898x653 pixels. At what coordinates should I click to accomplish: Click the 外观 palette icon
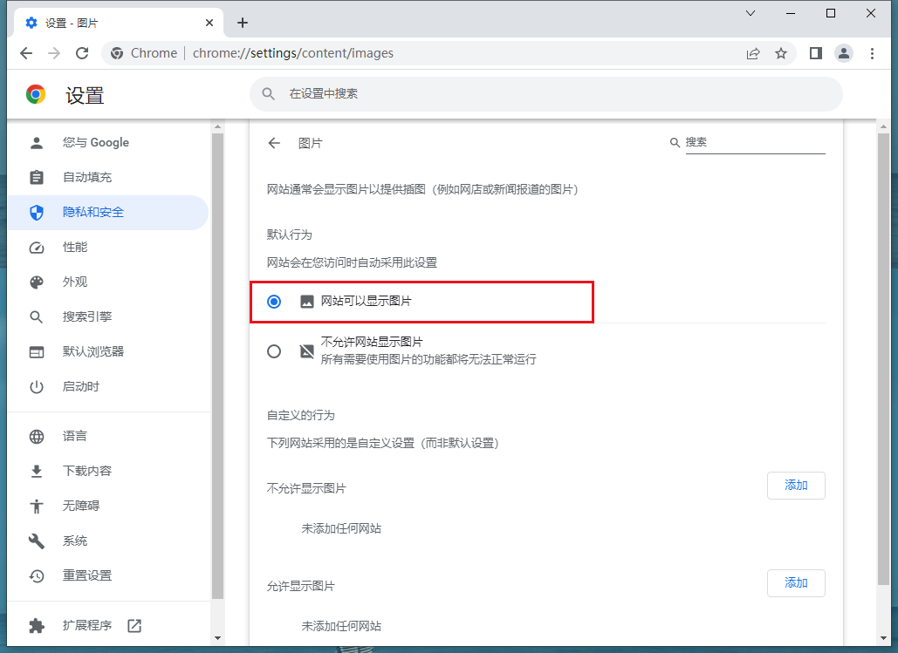[37, 282]
